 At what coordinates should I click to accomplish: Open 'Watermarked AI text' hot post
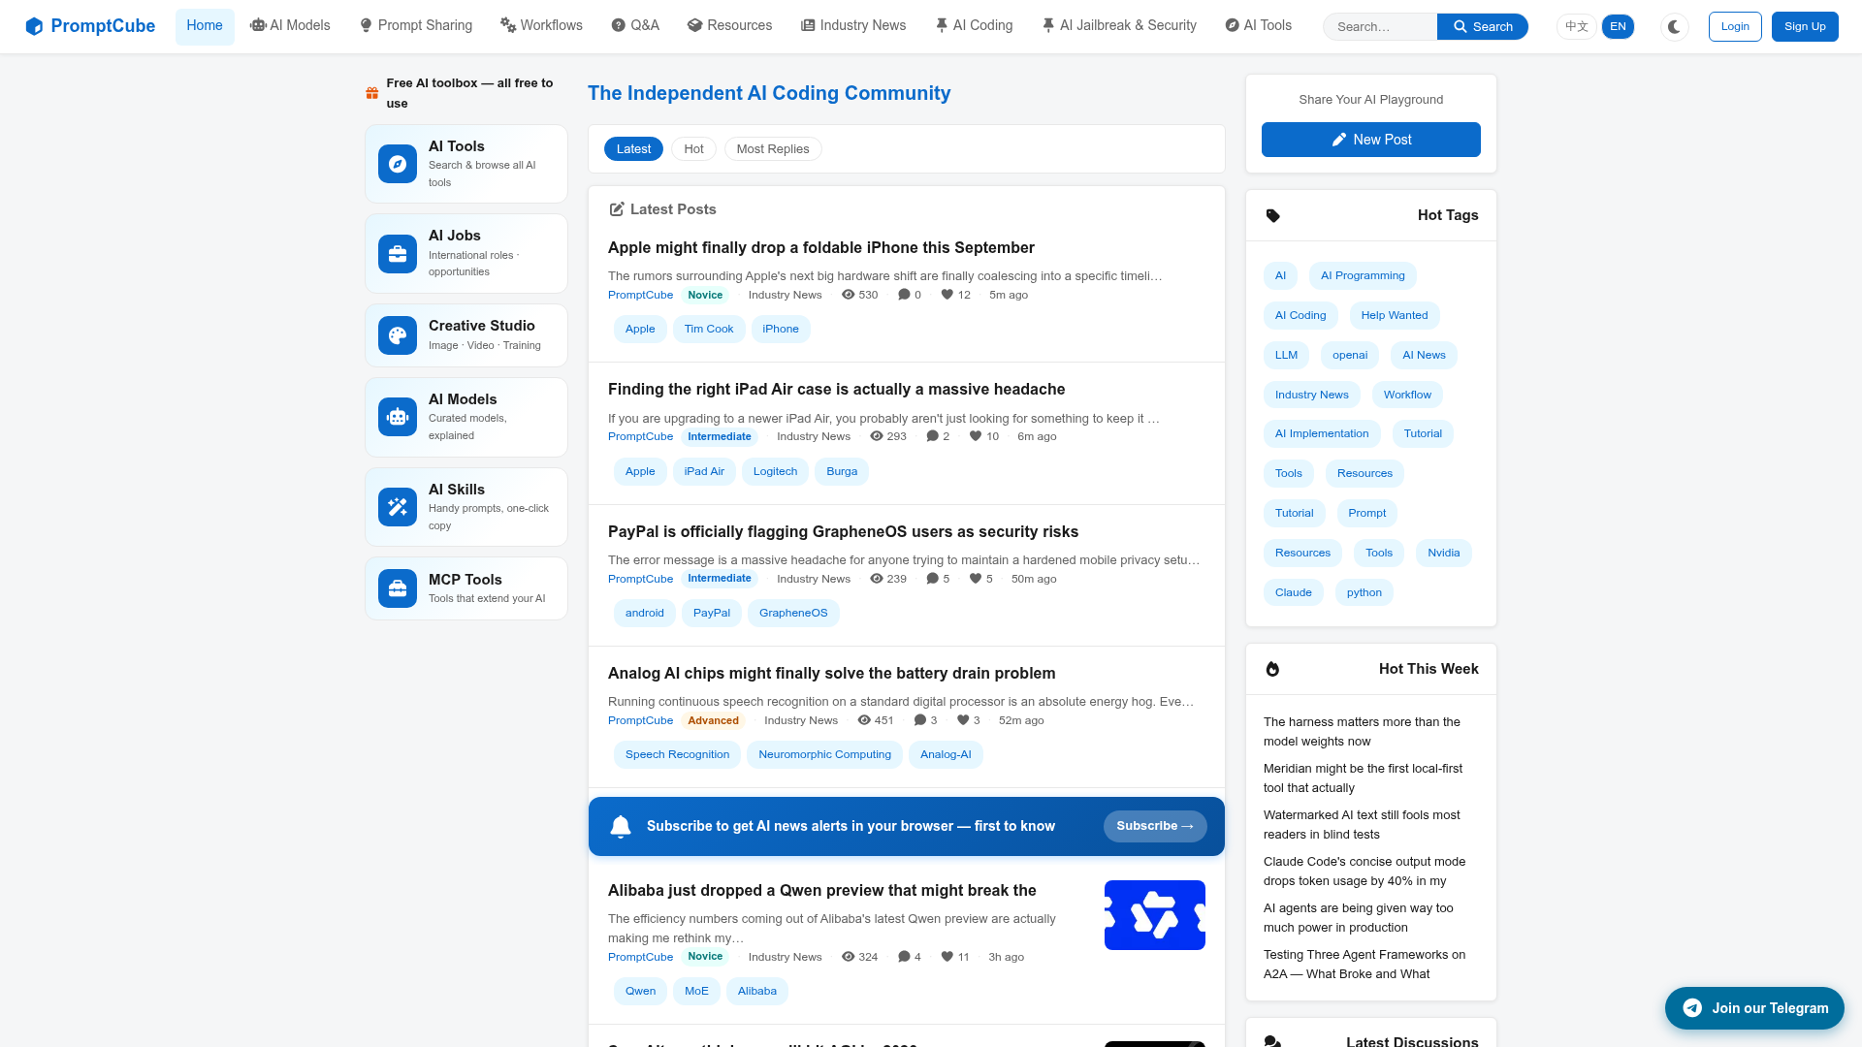[x=1362, y=825]
